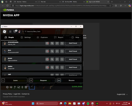
Task: Add jaden as a friend
Action: click(x=73, y=67)
